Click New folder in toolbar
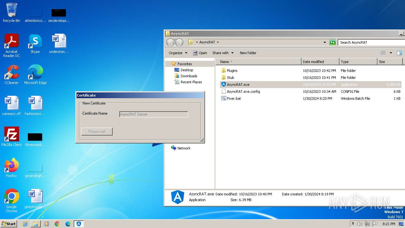The image size is (405, 228). click(248, 53)
